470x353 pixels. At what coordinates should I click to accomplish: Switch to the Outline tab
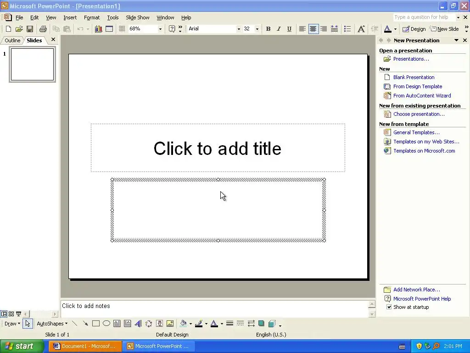coord(12,40)
